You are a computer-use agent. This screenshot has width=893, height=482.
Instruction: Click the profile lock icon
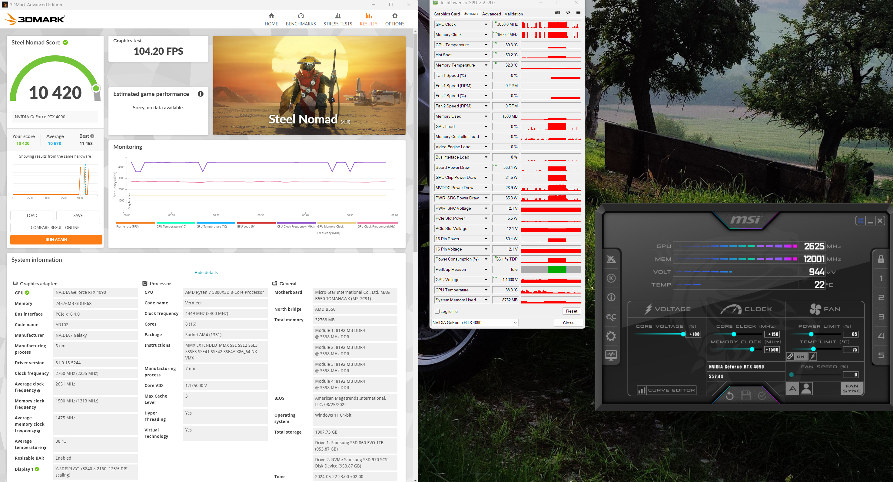tap(881, 259)
